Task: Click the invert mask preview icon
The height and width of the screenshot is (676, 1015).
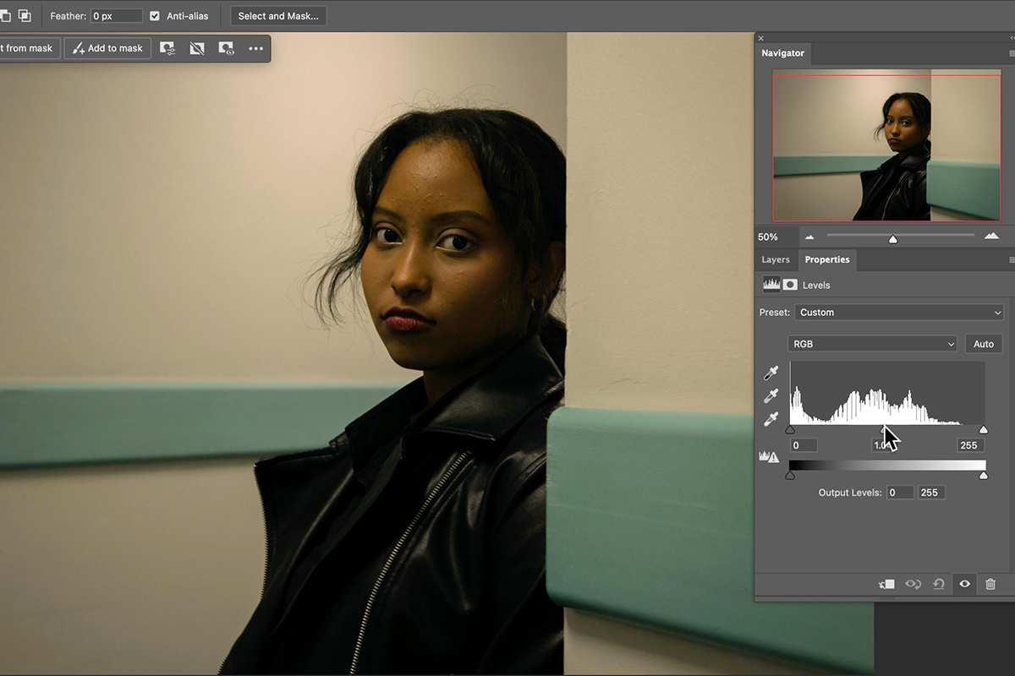Action: 226,48
